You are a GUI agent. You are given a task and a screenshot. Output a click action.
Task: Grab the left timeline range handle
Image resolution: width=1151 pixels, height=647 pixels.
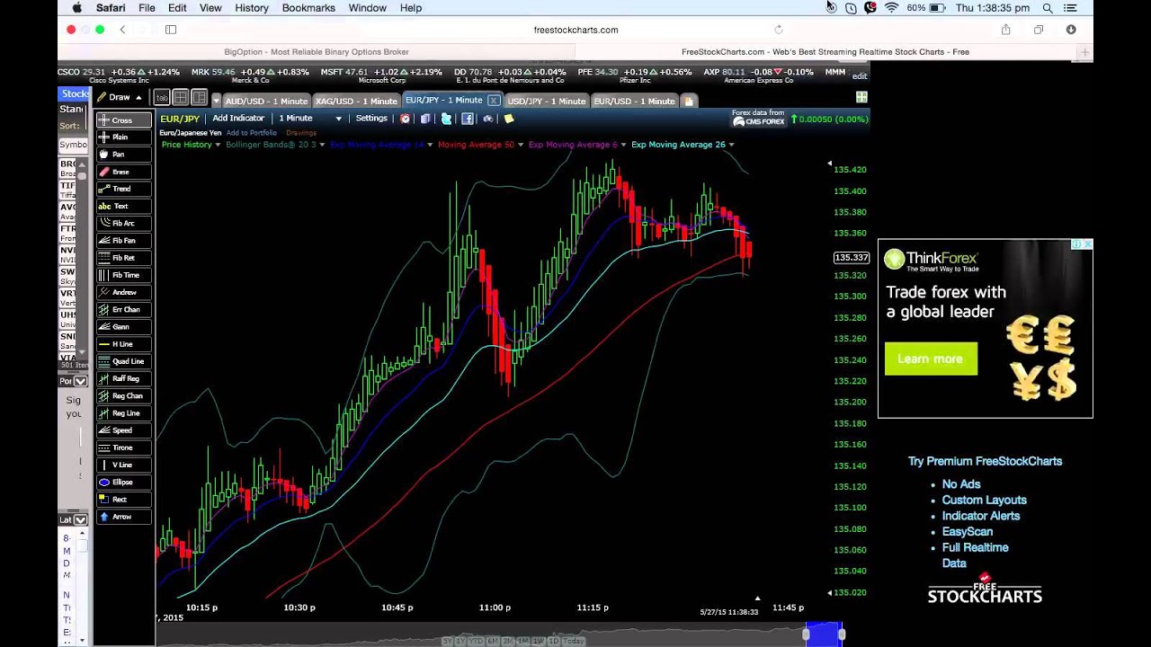coord(806,634)
